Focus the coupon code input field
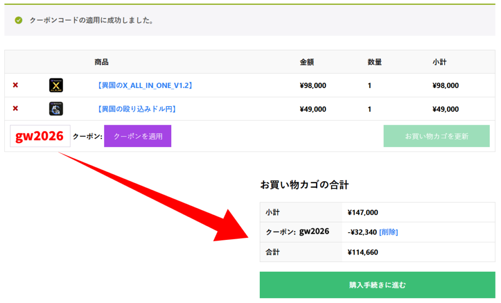501x303 pixels. (40, 136)
